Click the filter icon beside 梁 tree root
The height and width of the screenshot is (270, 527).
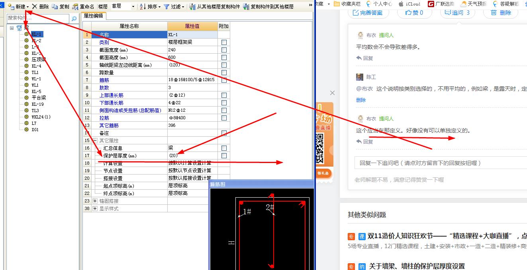pyautogui.click(x=19, y=28)
